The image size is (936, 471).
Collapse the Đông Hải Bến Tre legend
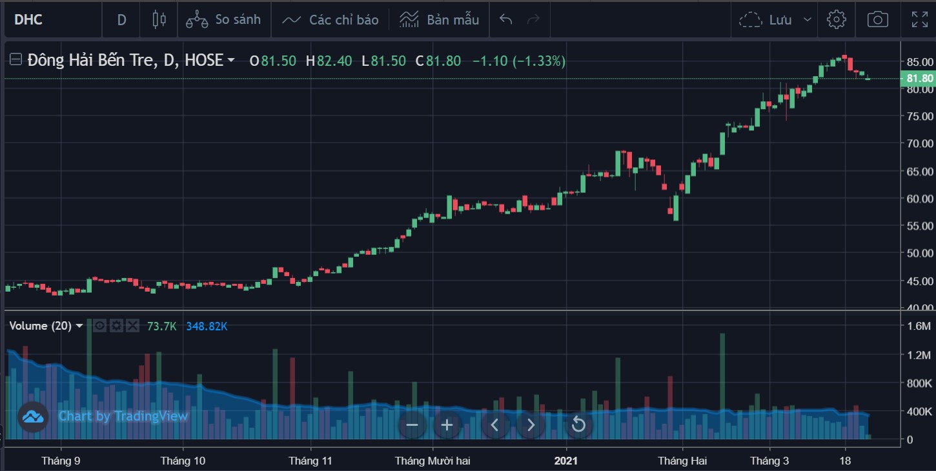tap(15, 61)
